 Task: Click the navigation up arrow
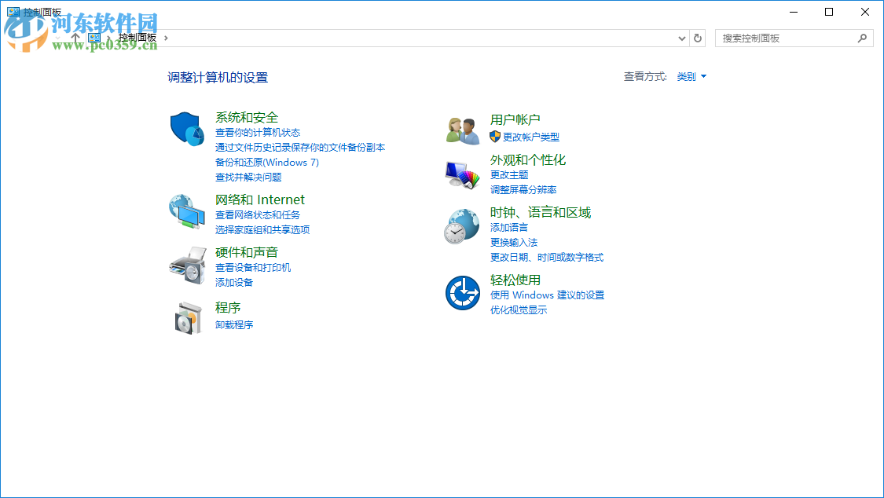point(75,37)
